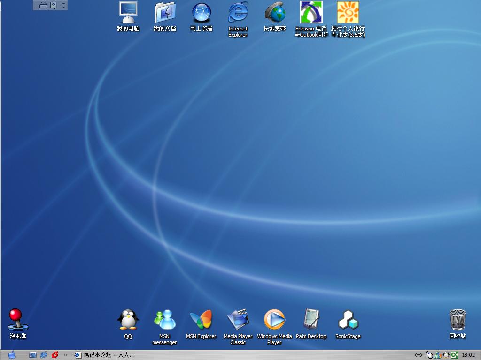
Task: Launch Internet Explorer from the desktop
Action: point(238,19)
